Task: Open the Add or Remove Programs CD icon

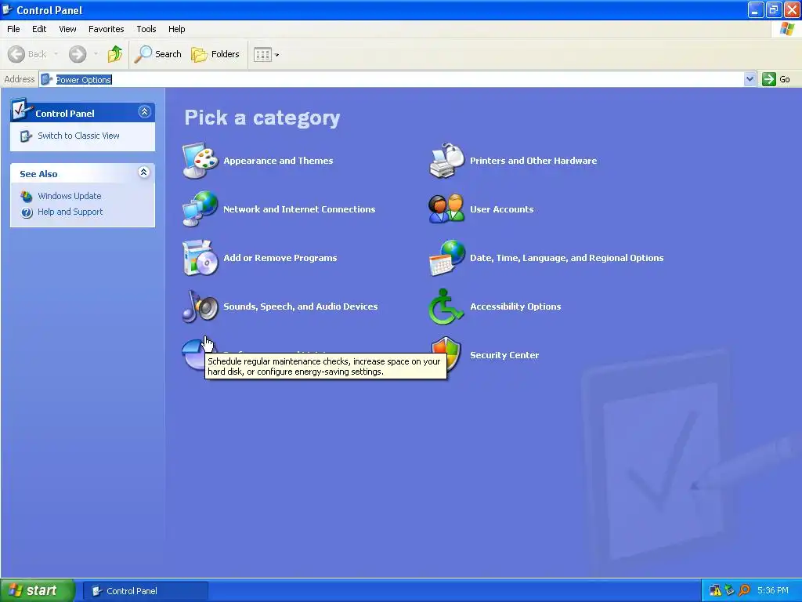Action: 200,257
